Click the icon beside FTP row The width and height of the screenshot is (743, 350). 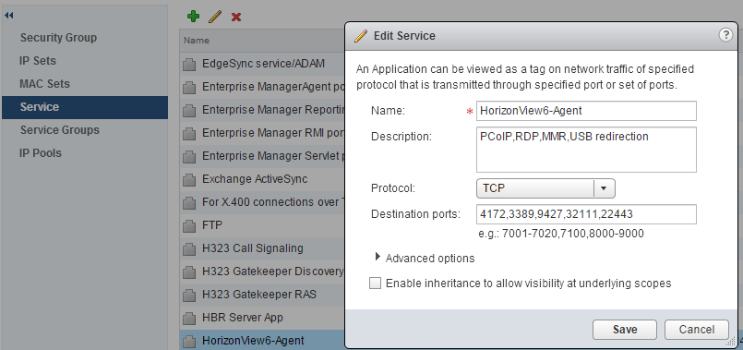click(189, 225)
